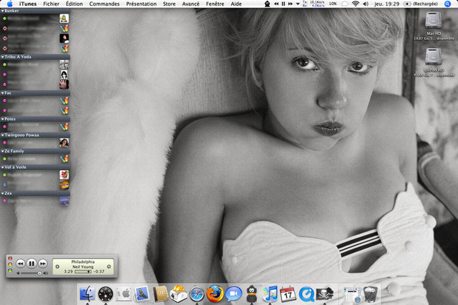The width and height of the screenshot is (458, 305).
Task: Open Address Book from the Dock
Action: tap(160, 294)
